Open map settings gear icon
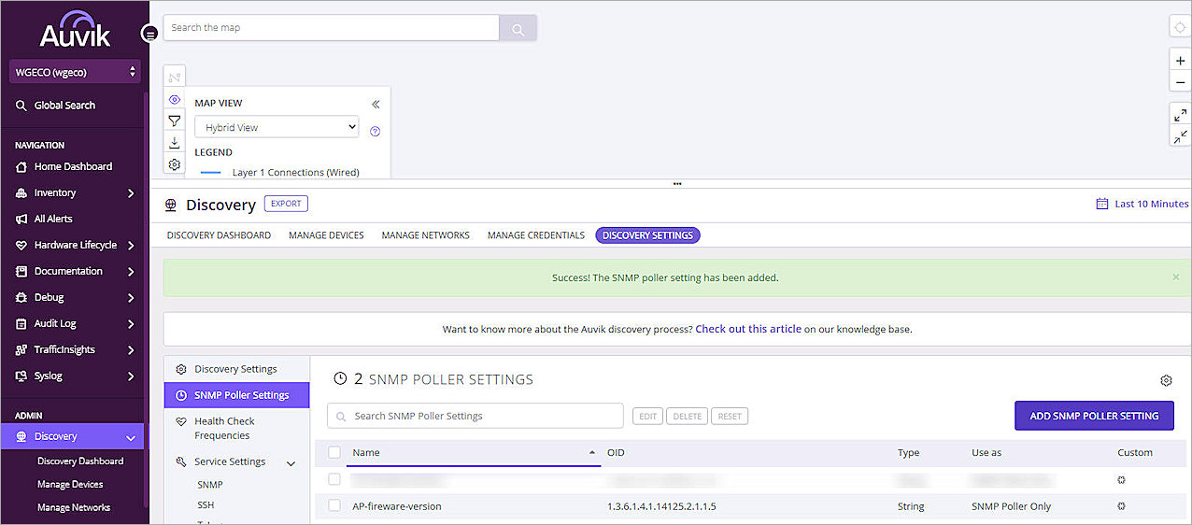The image size is (1192, 525). point(175,164)
